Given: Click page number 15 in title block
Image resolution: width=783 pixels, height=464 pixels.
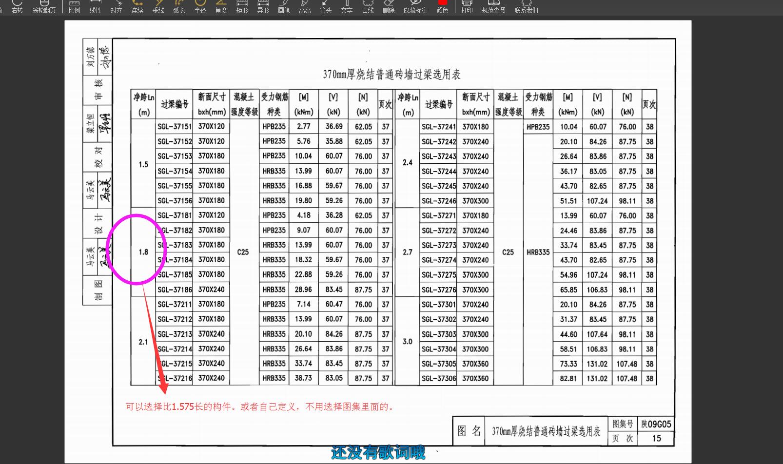Looking at the screenshot, I should (x=657, y=438).
